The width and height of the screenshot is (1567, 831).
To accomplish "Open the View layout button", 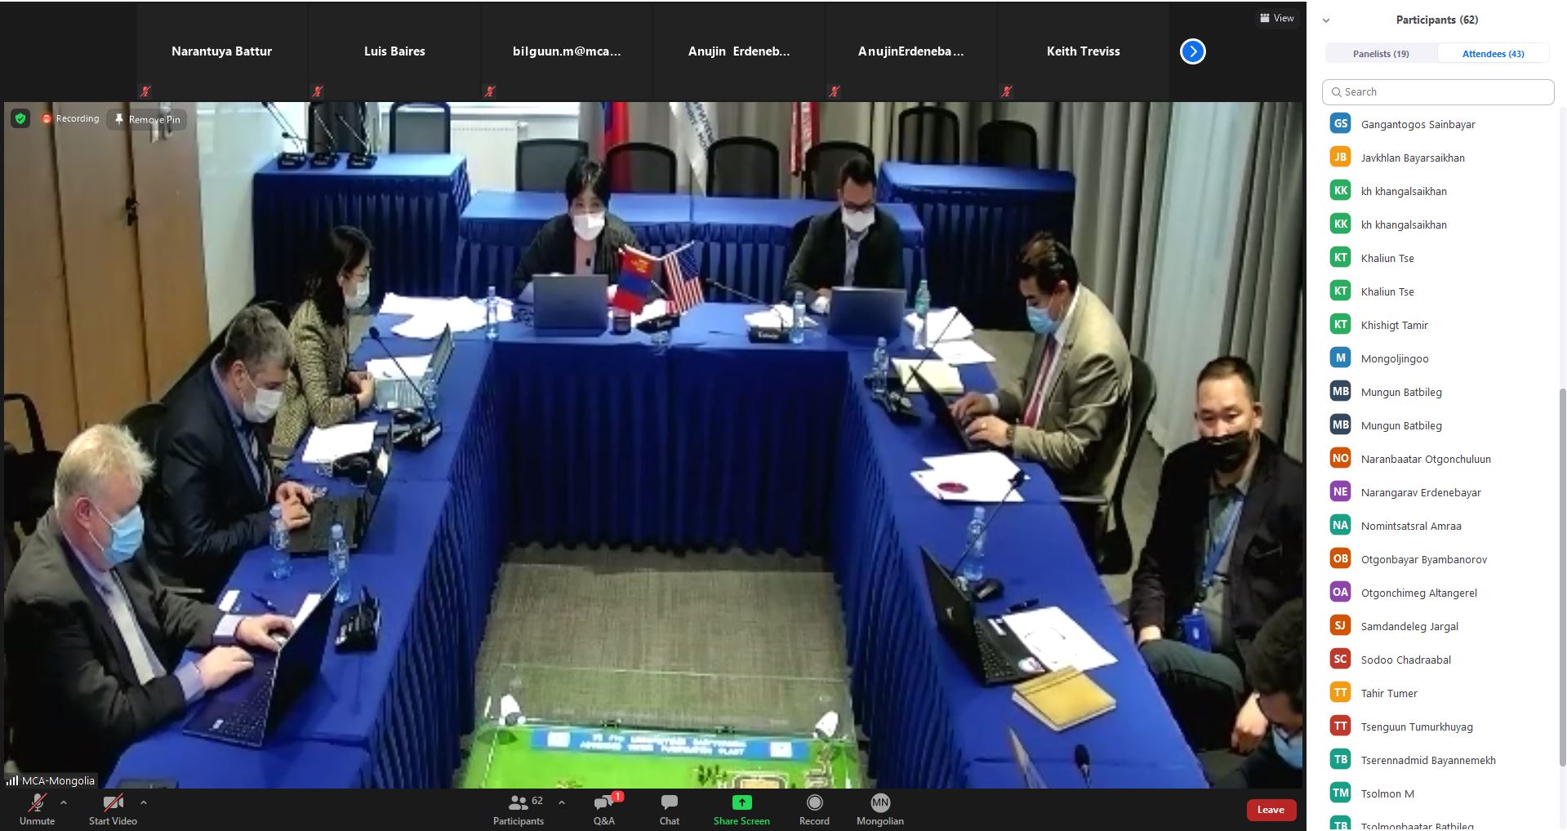I will coord(1277,18).
